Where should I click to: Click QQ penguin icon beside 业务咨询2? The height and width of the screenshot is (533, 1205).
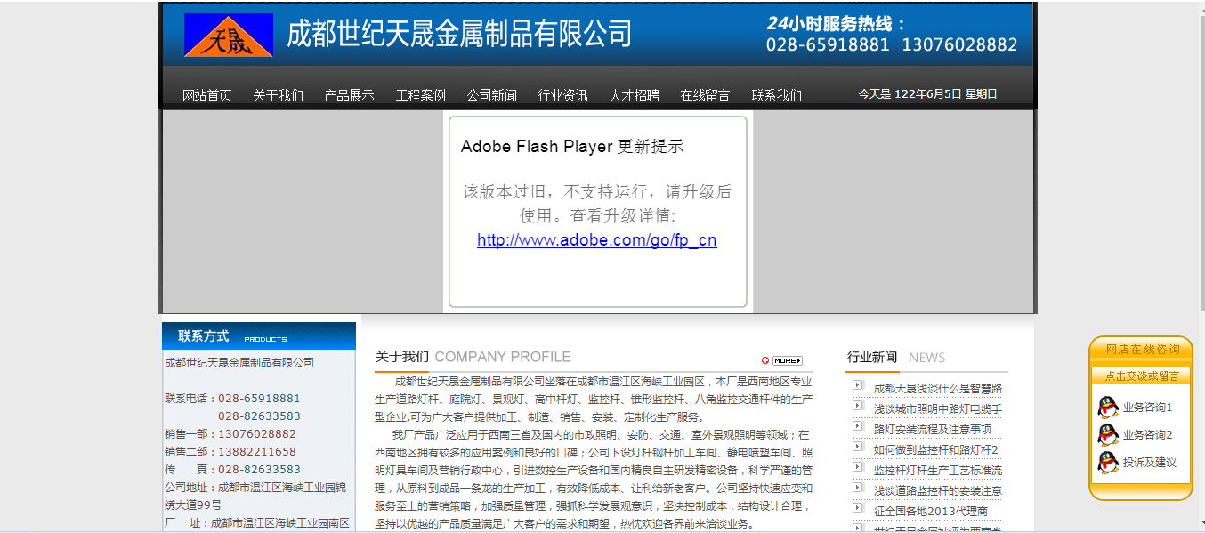[1108, 435]
